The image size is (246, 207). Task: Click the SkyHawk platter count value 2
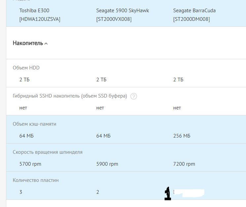[98, 192]
